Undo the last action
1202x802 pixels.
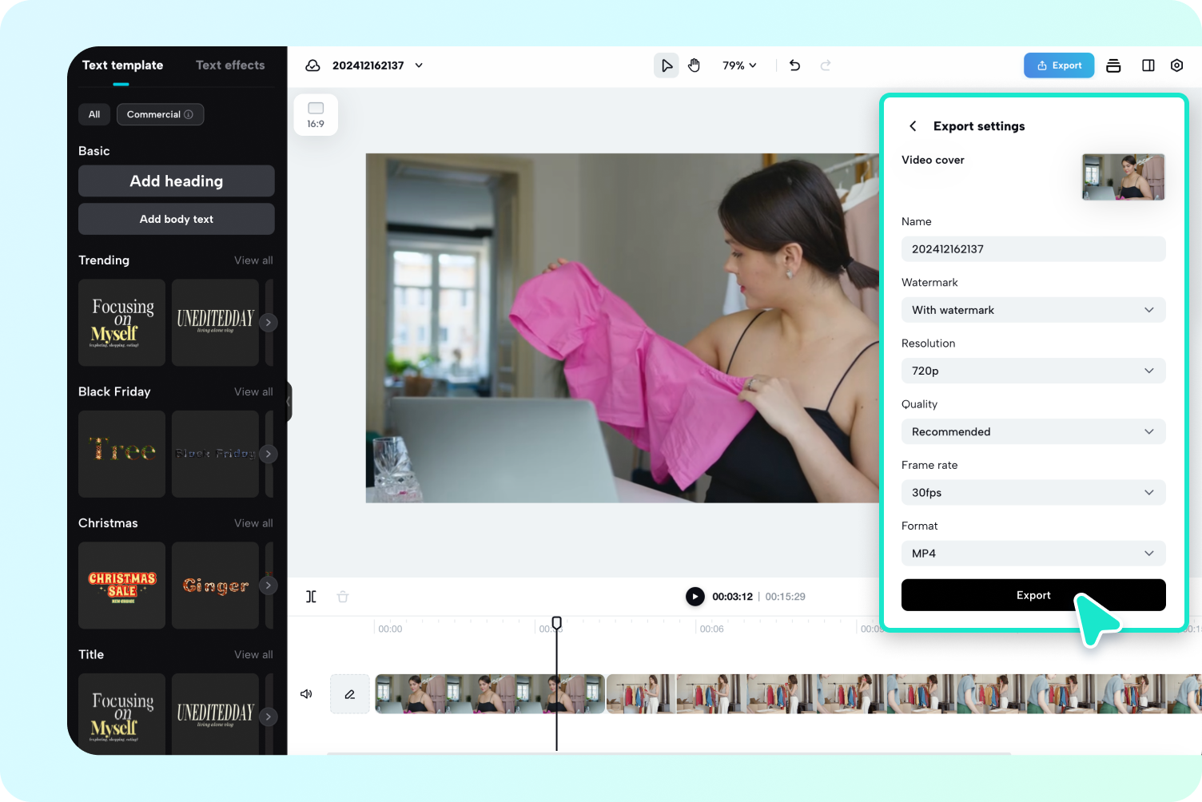click(x=794, y=65)
